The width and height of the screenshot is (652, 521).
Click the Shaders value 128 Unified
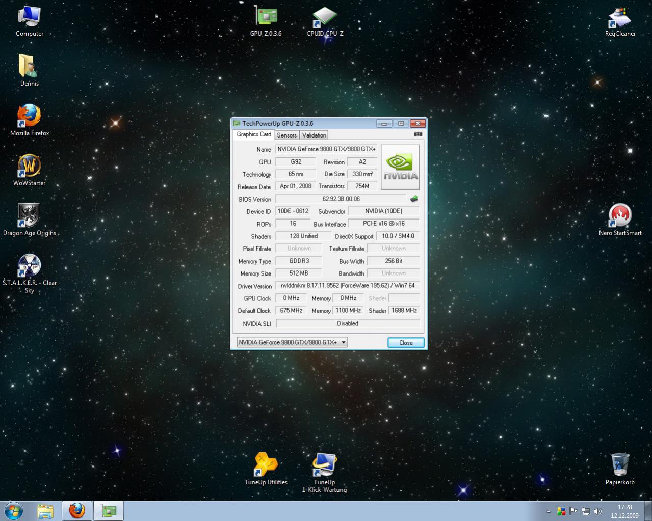coord(303,236)
